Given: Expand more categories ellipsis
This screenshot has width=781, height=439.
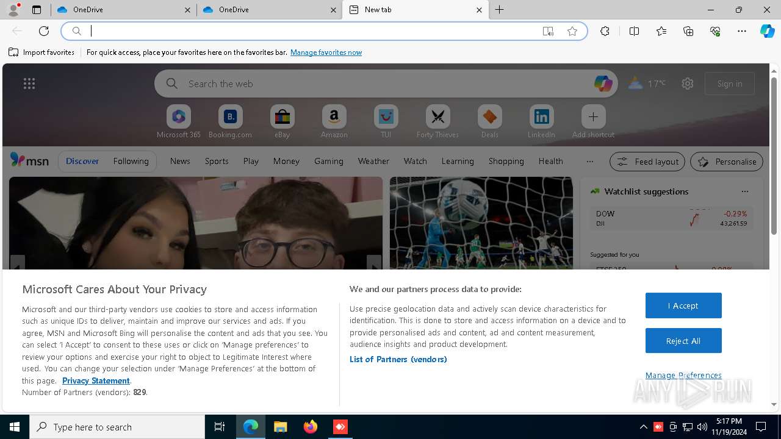Looking at the screenshot, I should click(x=589, y=161).
